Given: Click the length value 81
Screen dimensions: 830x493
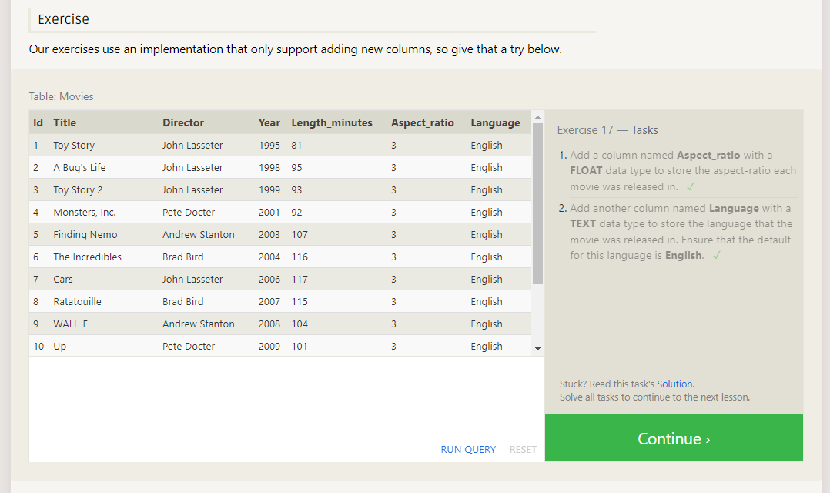Looking at the screenshot, I should (296, 145).
